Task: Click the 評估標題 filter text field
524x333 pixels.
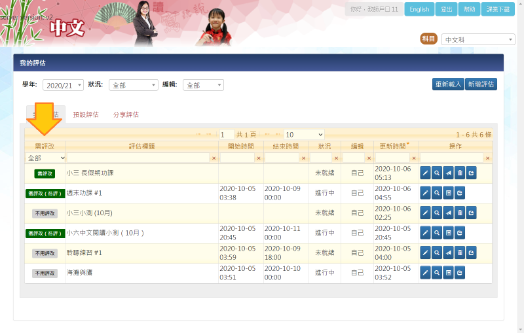Action: 138,158
